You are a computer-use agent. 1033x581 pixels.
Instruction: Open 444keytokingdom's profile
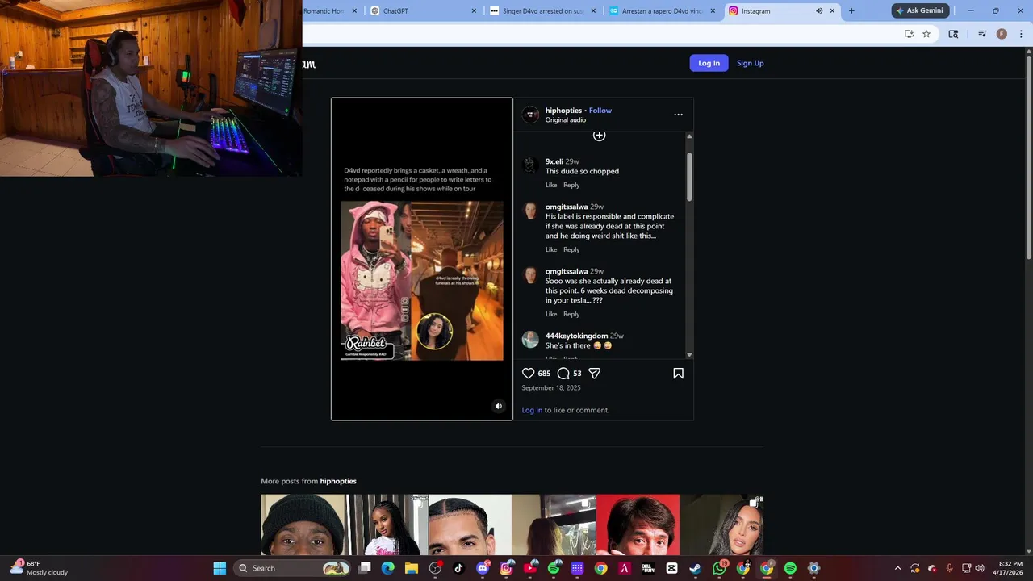tap(576, 336)
